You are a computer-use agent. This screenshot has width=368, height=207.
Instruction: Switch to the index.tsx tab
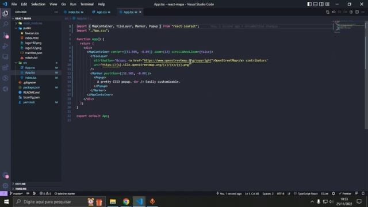point(75,12)
